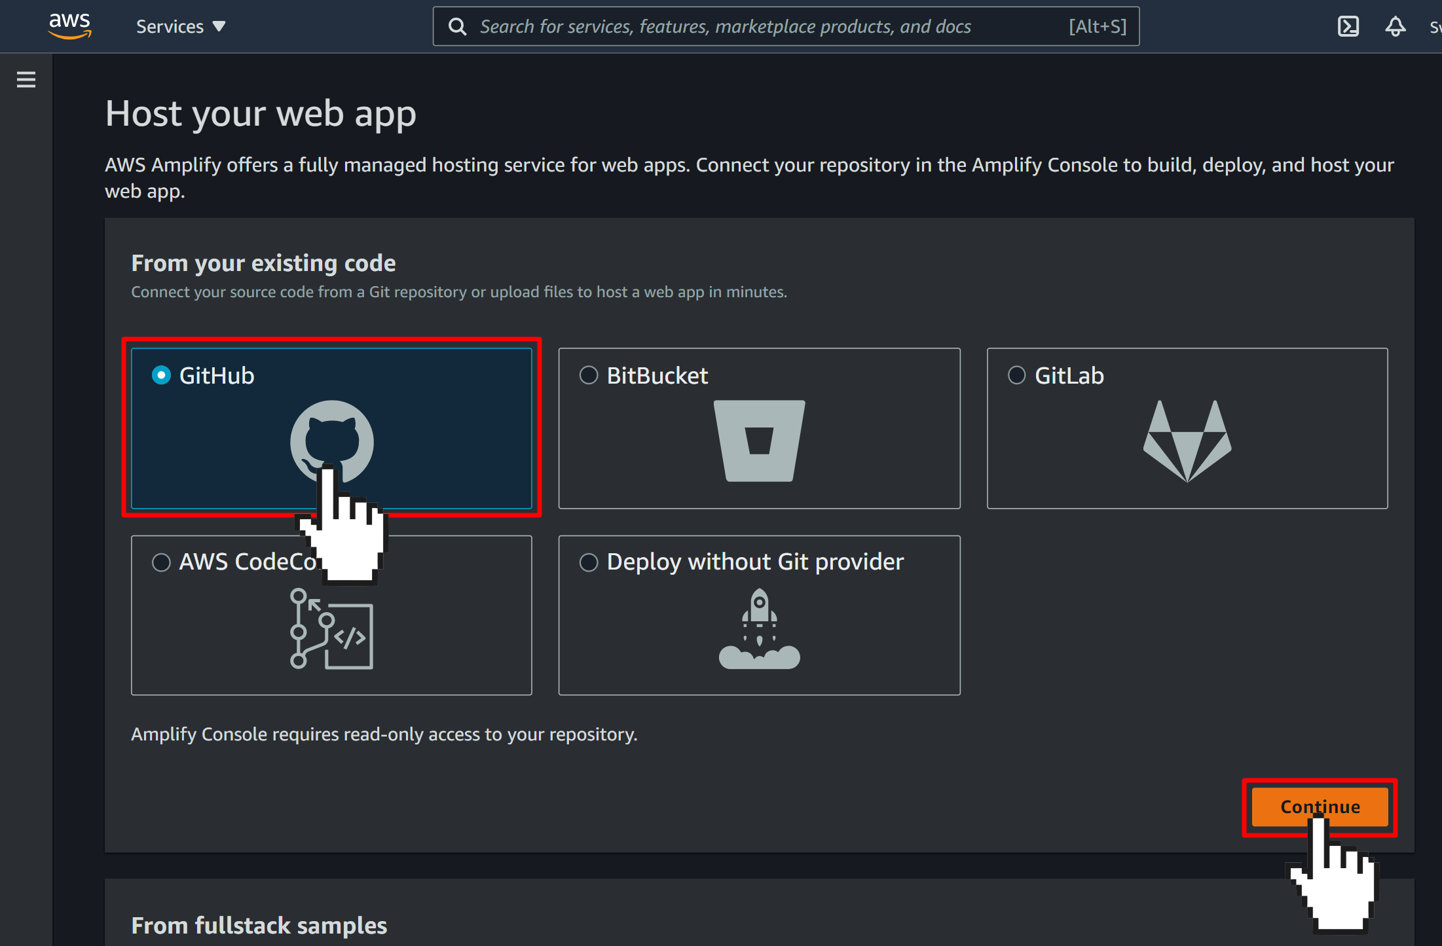The image size is (1442, 946).
Task: Select the BitBucket radio button
Action: point(589,375)
